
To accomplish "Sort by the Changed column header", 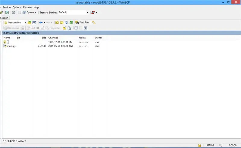I will (x=53, y=38).
